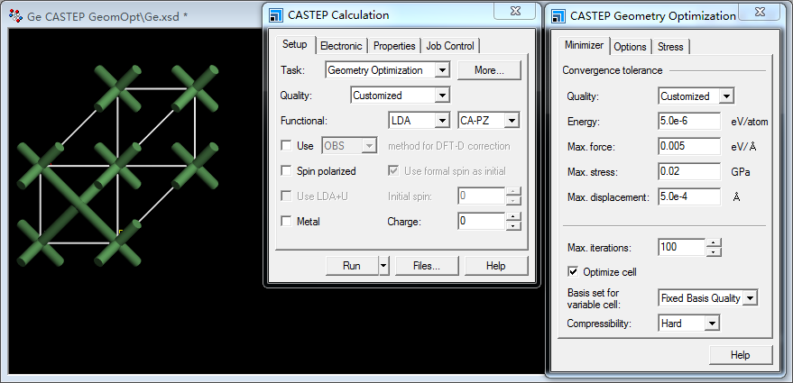Viewport: 793px width, 383px height.
Task: Click the Files... button
Action: pyautogui.click(x=426, y=266)
